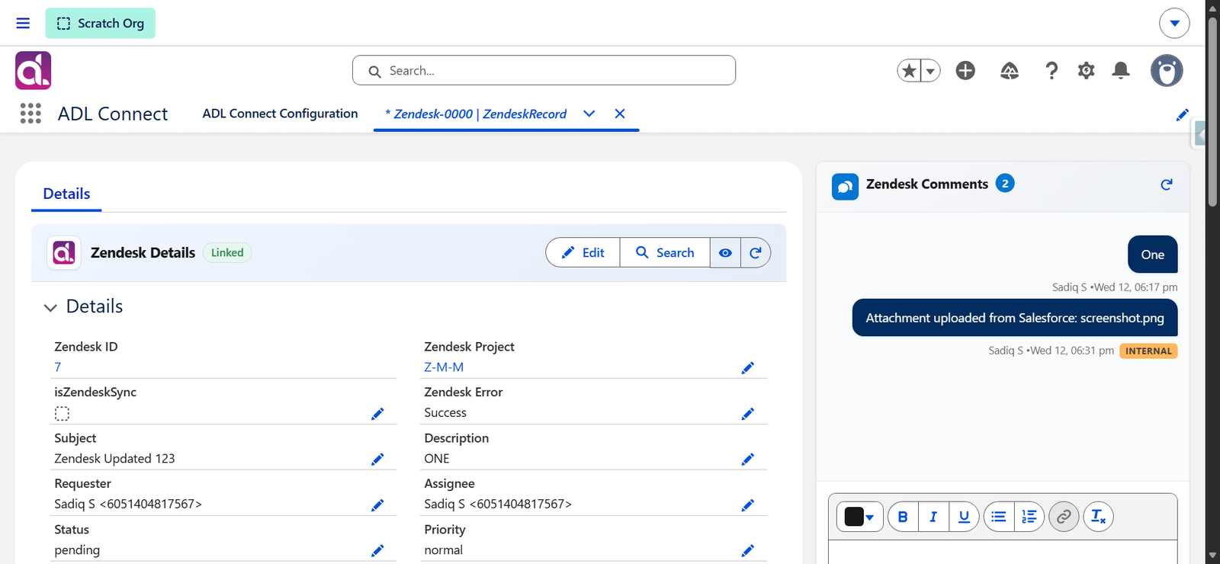This screenshot has height=564, width=1220.
Task: Toggle the eye view button
Action: tap(725, 252)
